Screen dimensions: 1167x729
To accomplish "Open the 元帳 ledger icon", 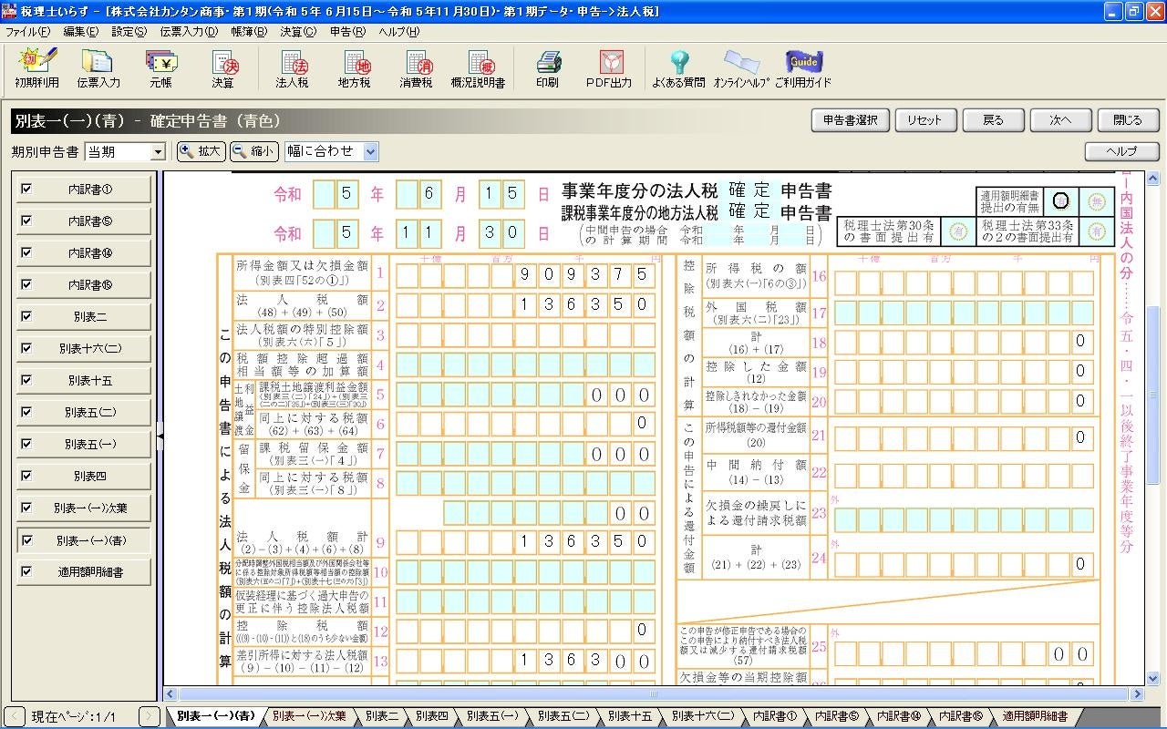I will pyautogui.click(x=160, y=68).
